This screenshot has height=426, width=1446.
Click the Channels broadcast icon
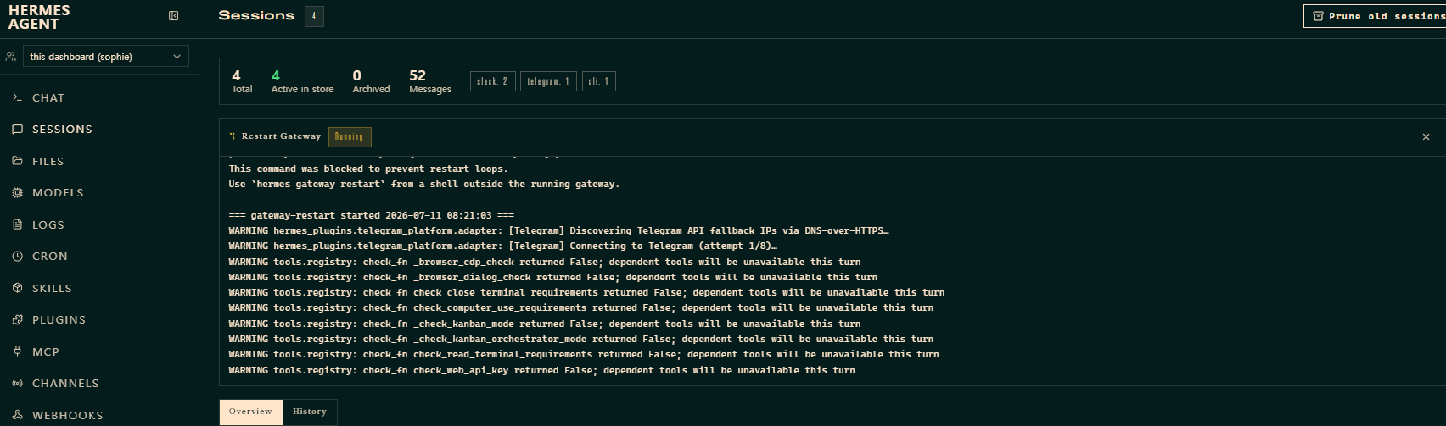[17, 384]
